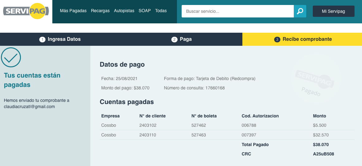Click client number 2403102

(148, 126)
